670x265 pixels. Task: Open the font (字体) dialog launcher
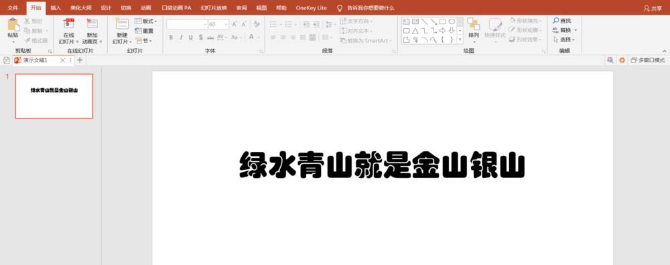[261, 52]
